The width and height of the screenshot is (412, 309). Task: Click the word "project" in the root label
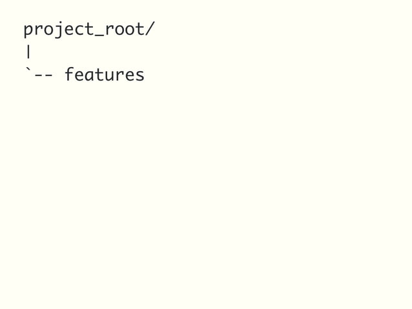59,30
